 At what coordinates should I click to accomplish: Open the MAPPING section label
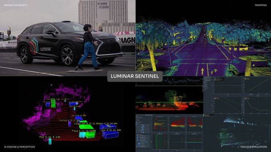tap(261, 5)
